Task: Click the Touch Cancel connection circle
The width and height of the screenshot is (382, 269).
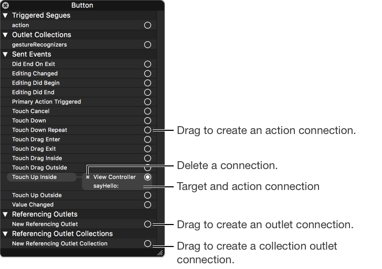Action: click(147, 111)
